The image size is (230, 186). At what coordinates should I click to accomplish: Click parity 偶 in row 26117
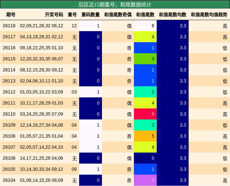[x=129, y=37]
